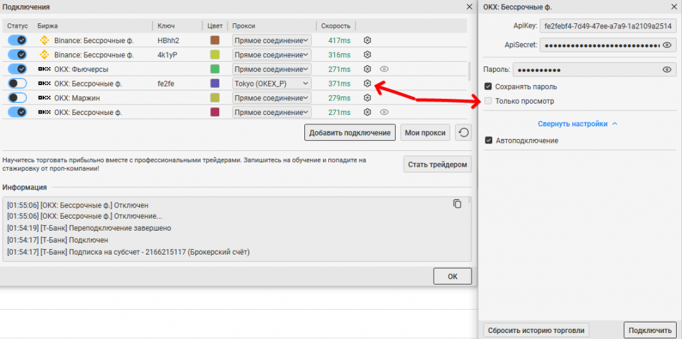Copy the Информация log with the copy icon
682x339 pixels.
pos(457,203)
